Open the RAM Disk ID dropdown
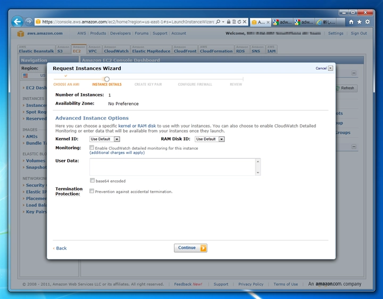The width and height of the screenshot is (383, 299). [210, 139]
